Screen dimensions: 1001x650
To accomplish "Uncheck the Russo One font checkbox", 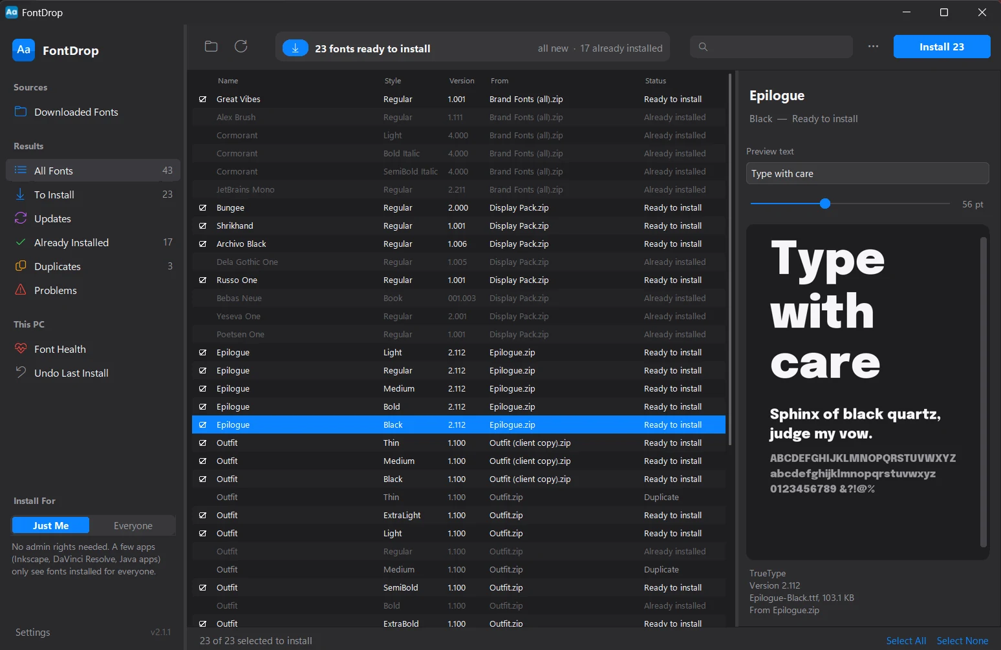I will point(203,280).
